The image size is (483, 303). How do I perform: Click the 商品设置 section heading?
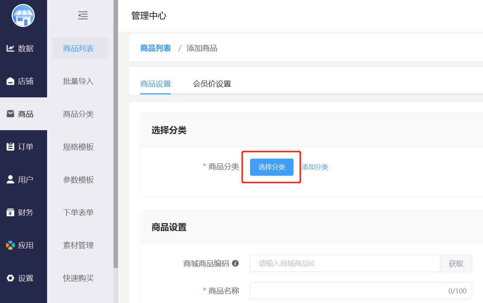[169, 227]
